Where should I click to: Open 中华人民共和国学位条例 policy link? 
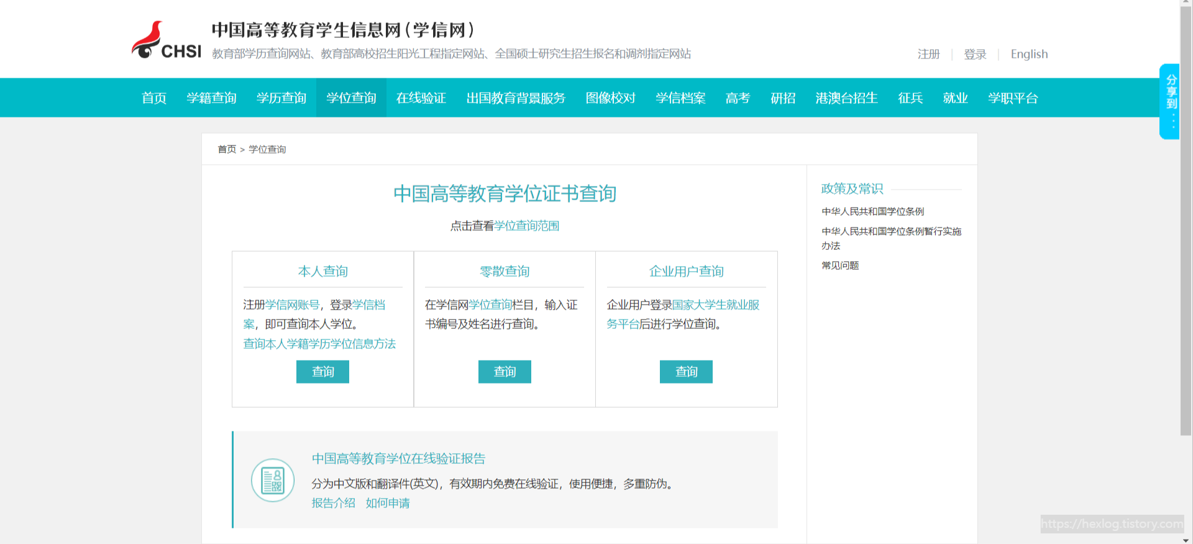pyautogui.click(x=873, y=211)
